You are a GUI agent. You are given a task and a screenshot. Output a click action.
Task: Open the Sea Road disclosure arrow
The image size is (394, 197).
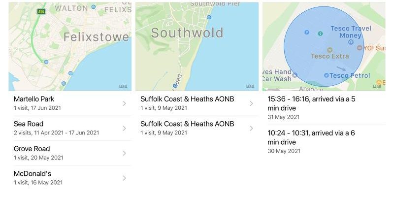[124, 128]
